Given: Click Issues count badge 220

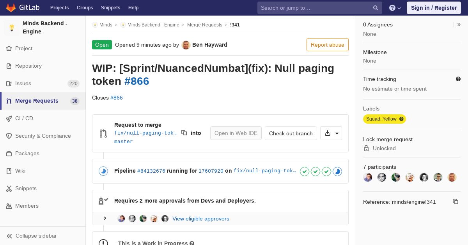Looking at the screenshot, I should click(x=73, y=83).
